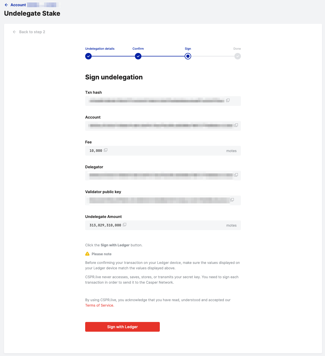Copy the Txn hash value
The image size is (325, 356).
(x=228, y=100)
